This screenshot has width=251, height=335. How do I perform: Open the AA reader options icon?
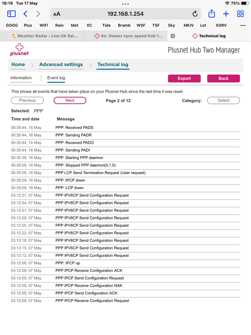point(57,14)
